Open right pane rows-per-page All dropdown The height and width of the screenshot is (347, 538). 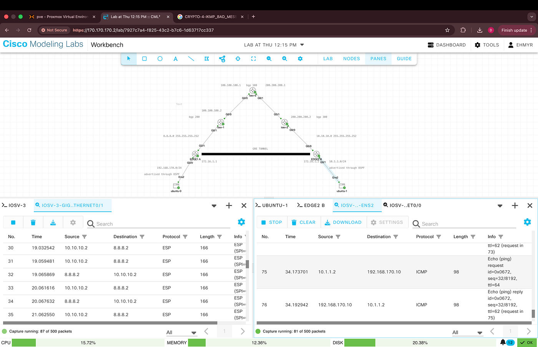coord(467,332)
